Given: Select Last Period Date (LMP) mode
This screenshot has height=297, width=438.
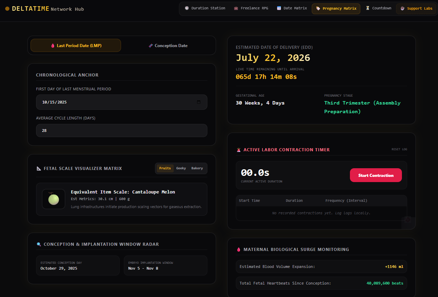Looking at the screenshot, I should (76, 45).
